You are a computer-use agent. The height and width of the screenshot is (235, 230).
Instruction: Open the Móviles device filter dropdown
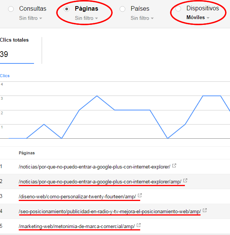point(198,18)
